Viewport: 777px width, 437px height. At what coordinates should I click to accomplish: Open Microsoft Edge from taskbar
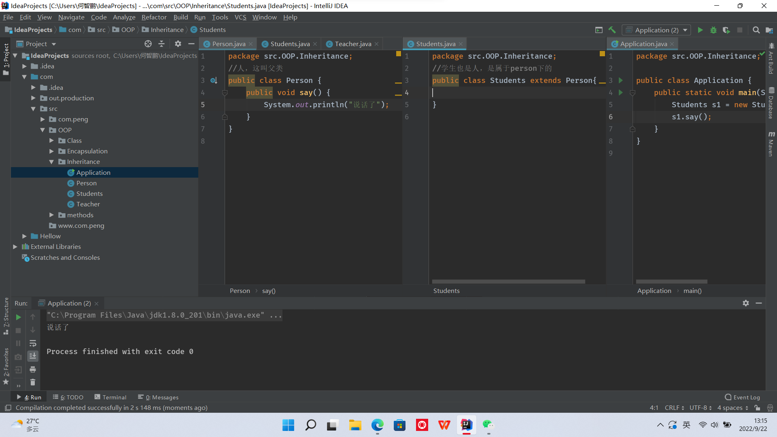point(377,425)
